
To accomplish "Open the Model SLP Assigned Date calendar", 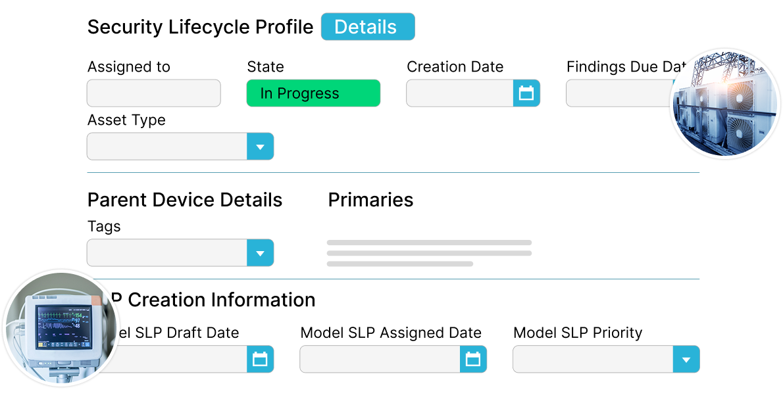I will pyautogui.click(x=473, y=359).
